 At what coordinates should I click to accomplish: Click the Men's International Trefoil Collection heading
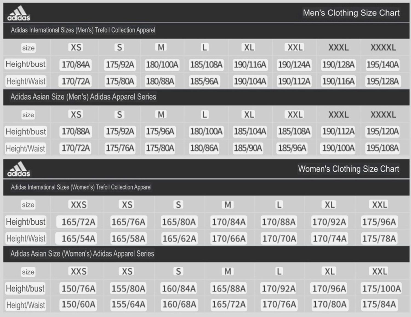[83, 30]
